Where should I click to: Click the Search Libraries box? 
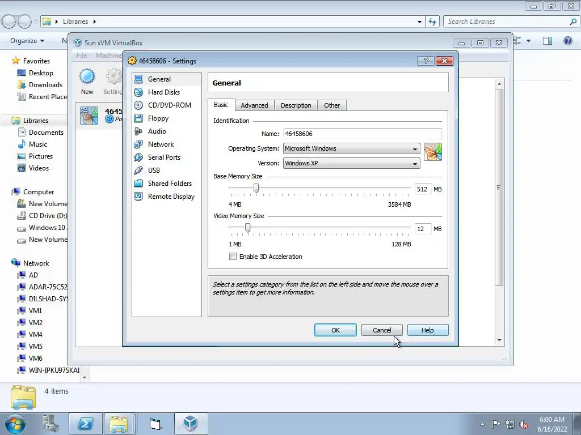pos(511,22)
